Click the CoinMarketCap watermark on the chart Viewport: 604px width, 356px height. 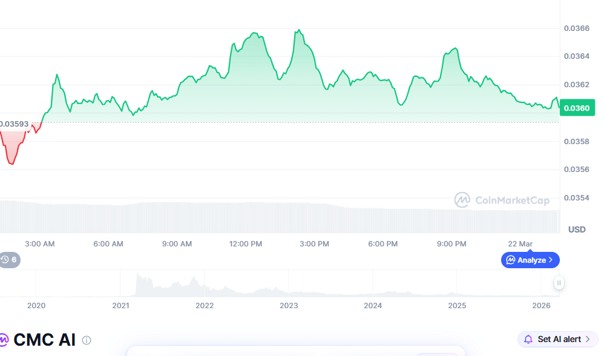502,200
